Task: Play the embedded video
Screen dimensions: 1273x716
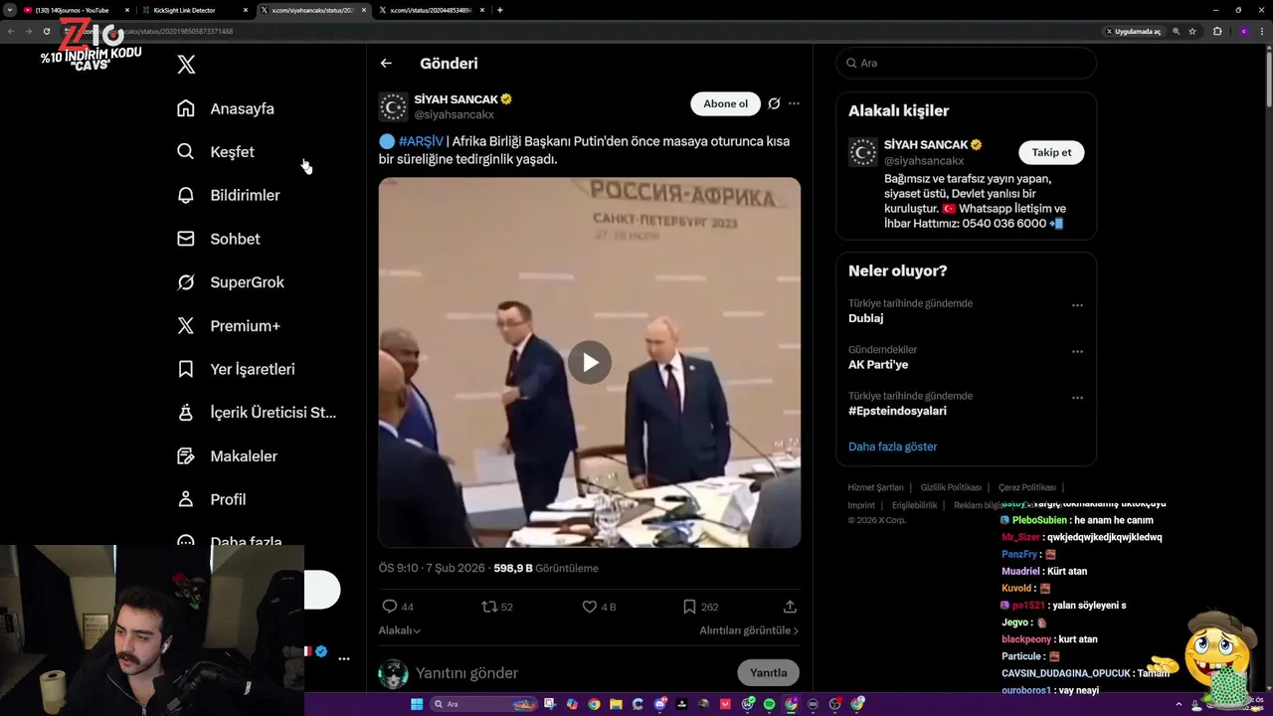Action: tap(590, 363)
